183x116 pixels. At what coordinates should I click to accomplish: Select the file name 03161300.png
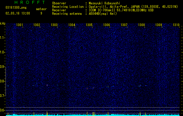(x=16, y=8)
